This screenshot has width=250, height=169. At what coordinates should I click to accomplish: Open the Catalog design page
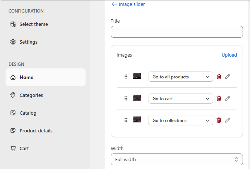click(46, 113)
